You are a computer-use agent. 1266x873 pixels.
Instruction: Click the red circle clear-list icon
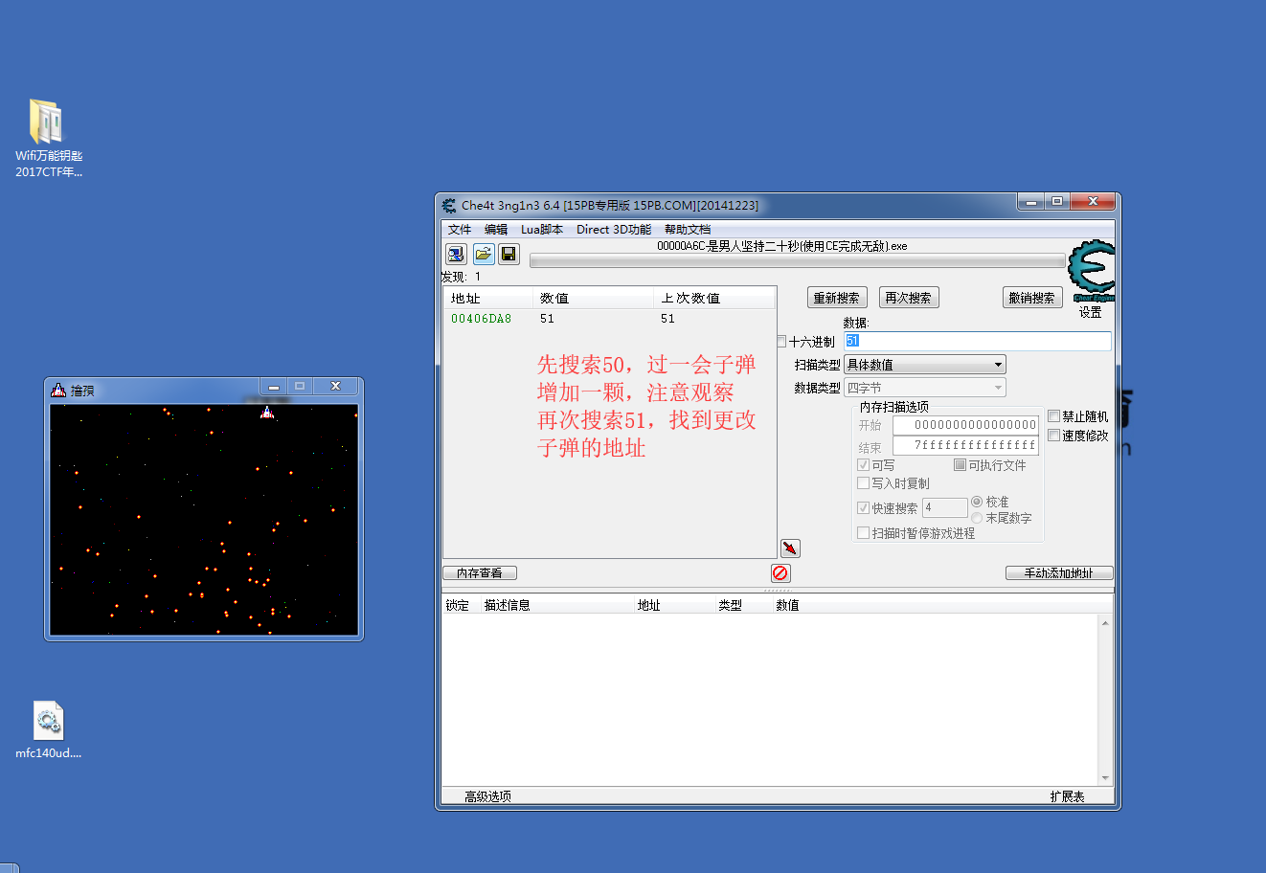[780, 572]
